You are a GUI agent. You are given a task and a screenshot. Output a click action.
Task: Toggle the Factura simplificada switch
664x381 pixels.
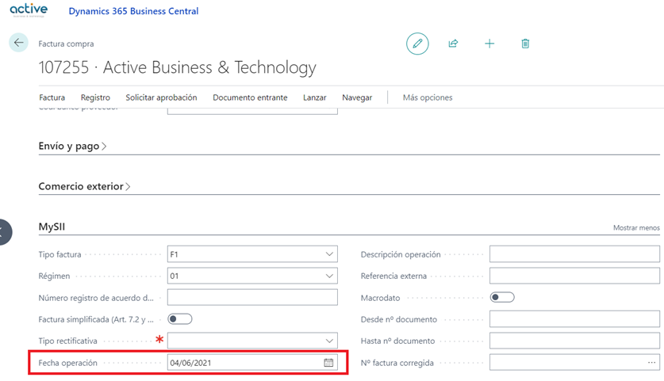pos(180,319)
